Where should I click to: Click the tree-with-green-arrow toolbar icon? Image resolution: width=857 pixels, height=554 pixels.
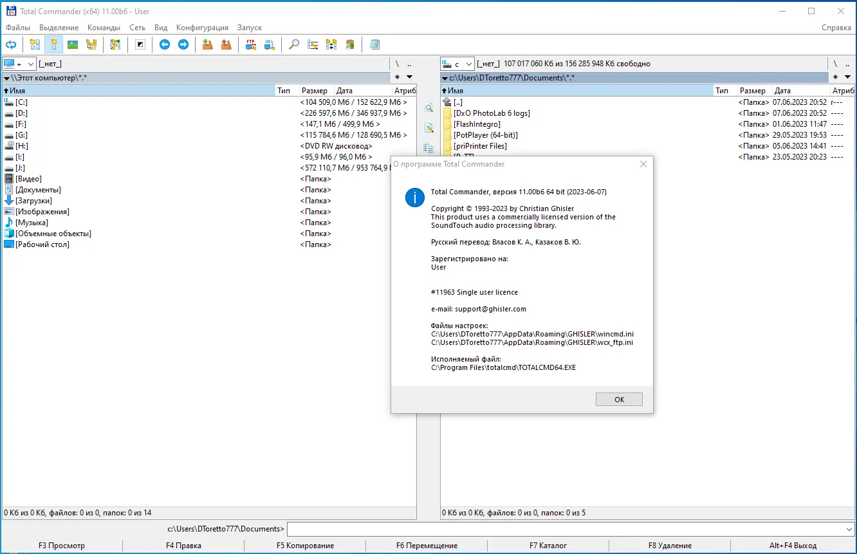116,44
